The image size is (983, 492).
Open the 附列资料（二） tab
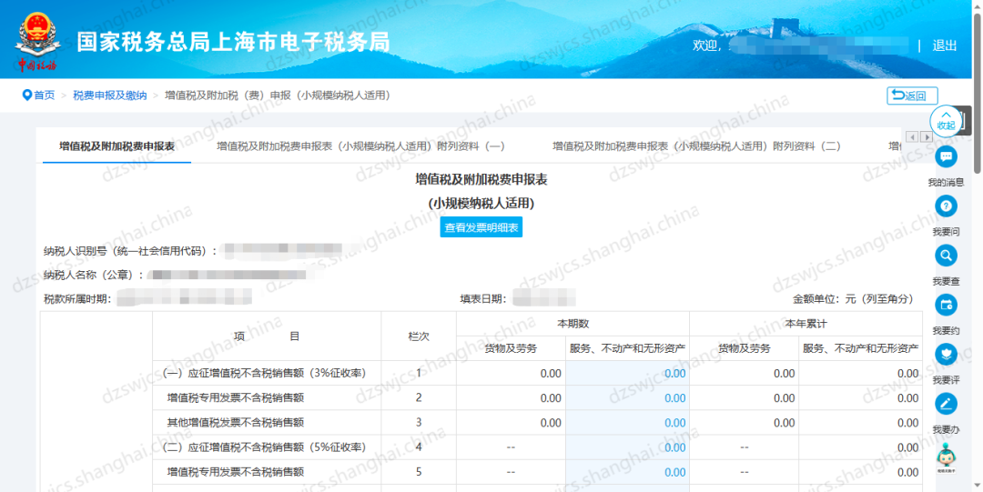[696, 146]
